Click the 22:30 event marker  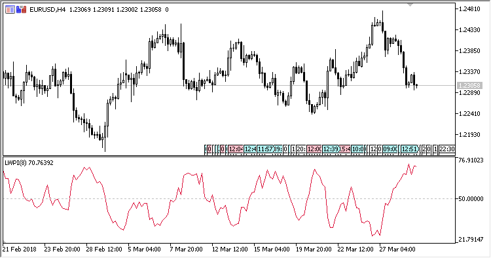click(447, 149)
